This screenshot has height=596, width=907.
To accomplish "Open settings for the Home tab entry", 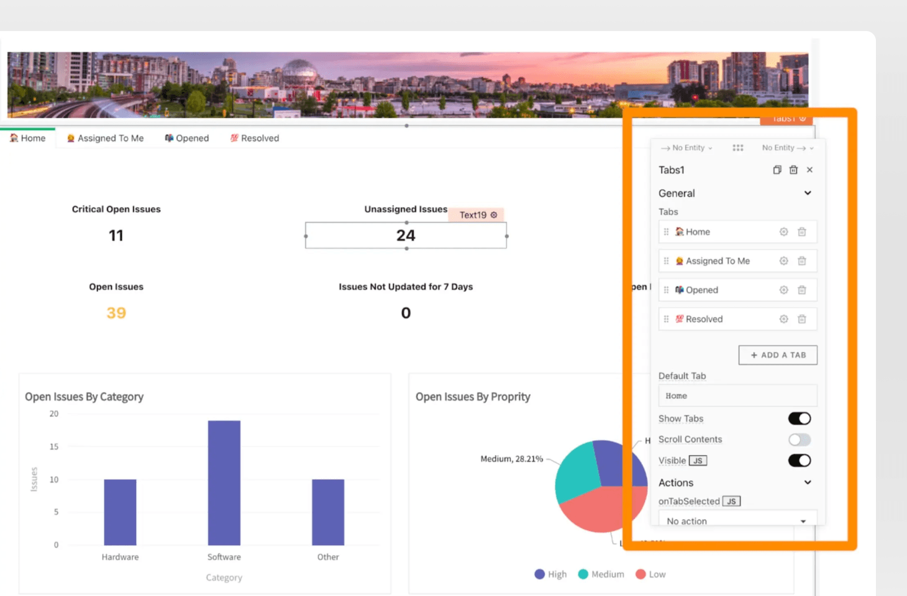I will click(783, 232).
